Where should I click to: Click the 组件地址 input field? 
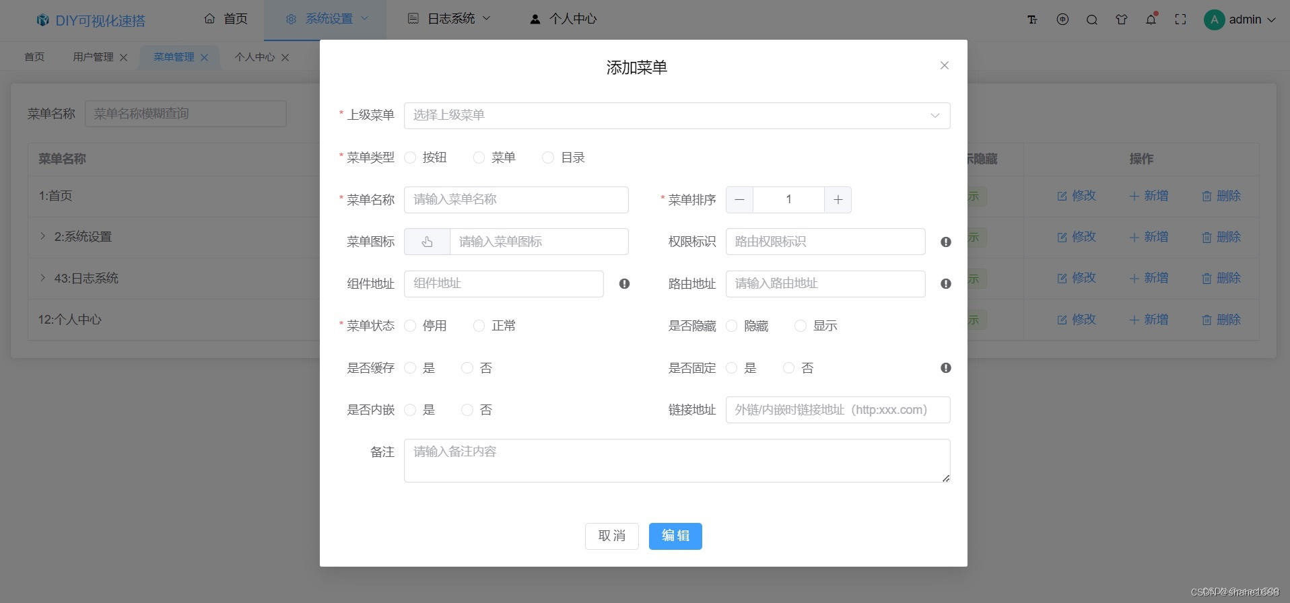[x=504, y=284]
